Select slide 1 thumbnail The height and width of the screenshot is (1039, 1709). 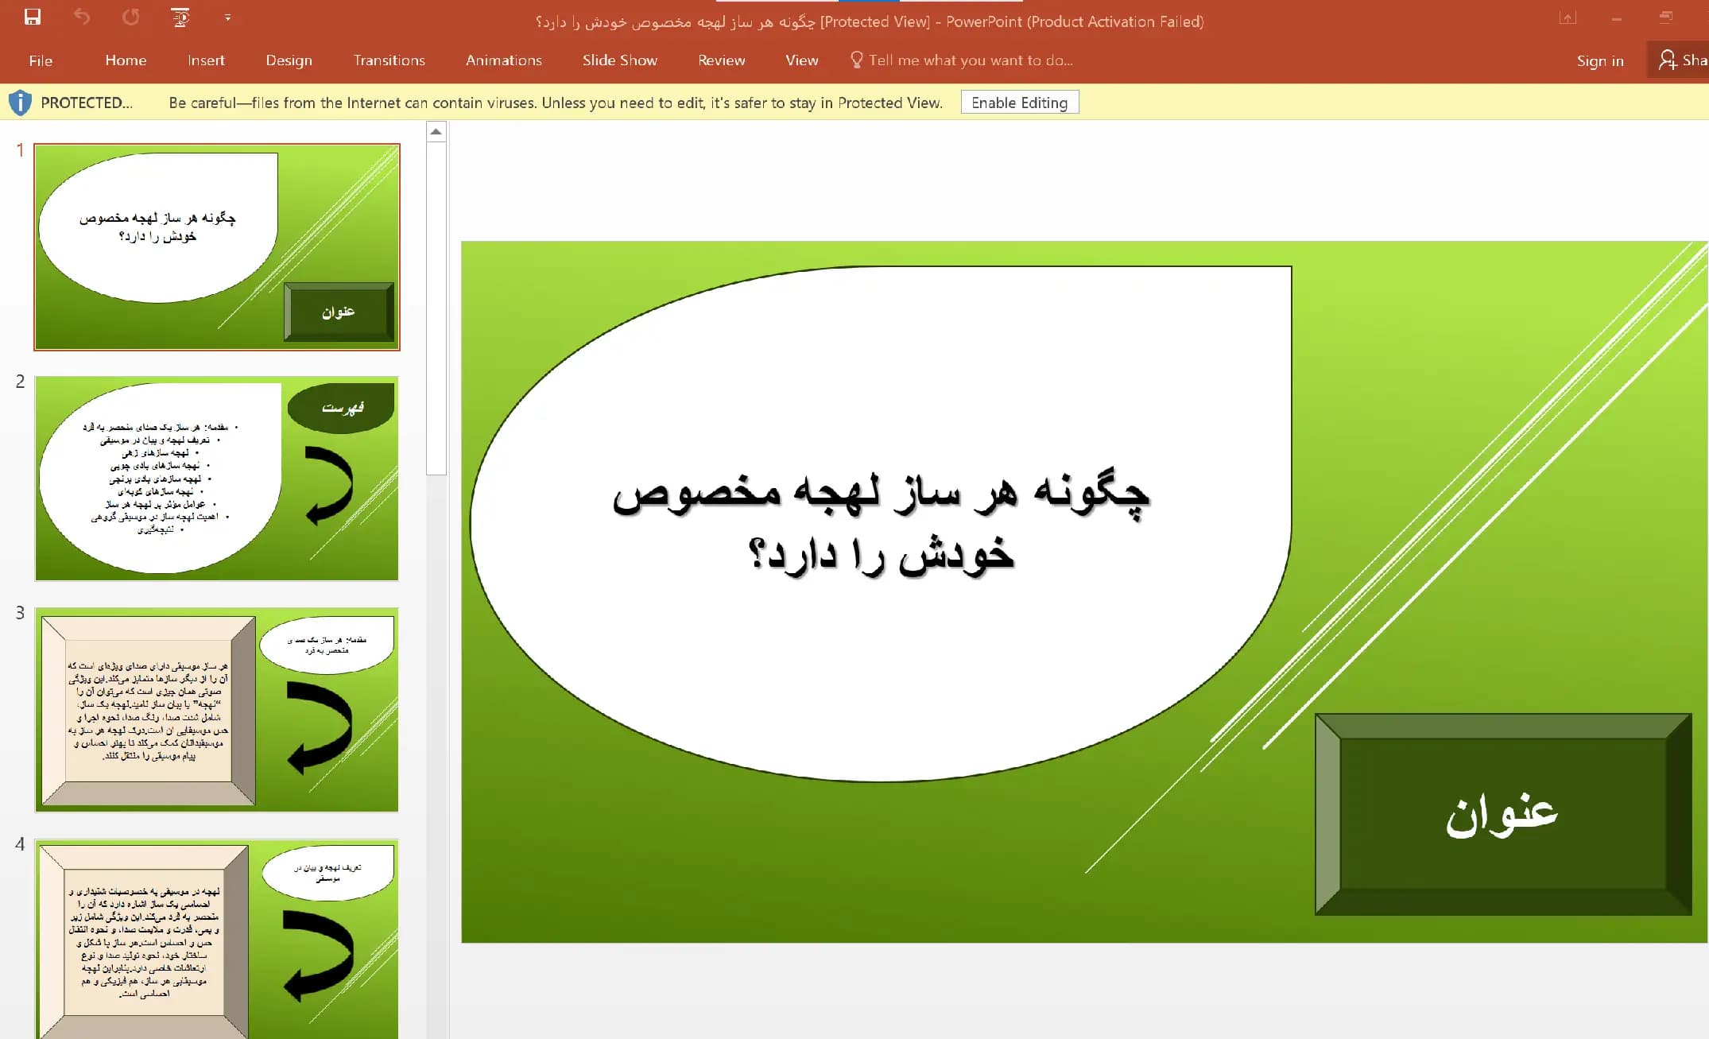(x=217, y=247)
